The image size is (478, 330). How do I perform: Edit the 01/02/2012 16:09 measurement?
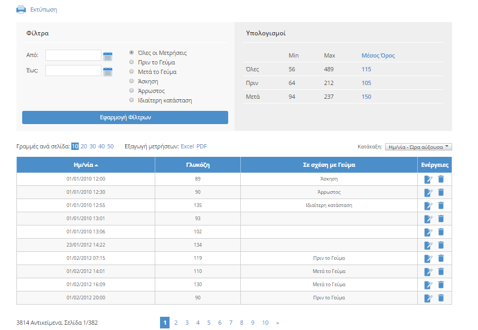click(x=428, y=285)
